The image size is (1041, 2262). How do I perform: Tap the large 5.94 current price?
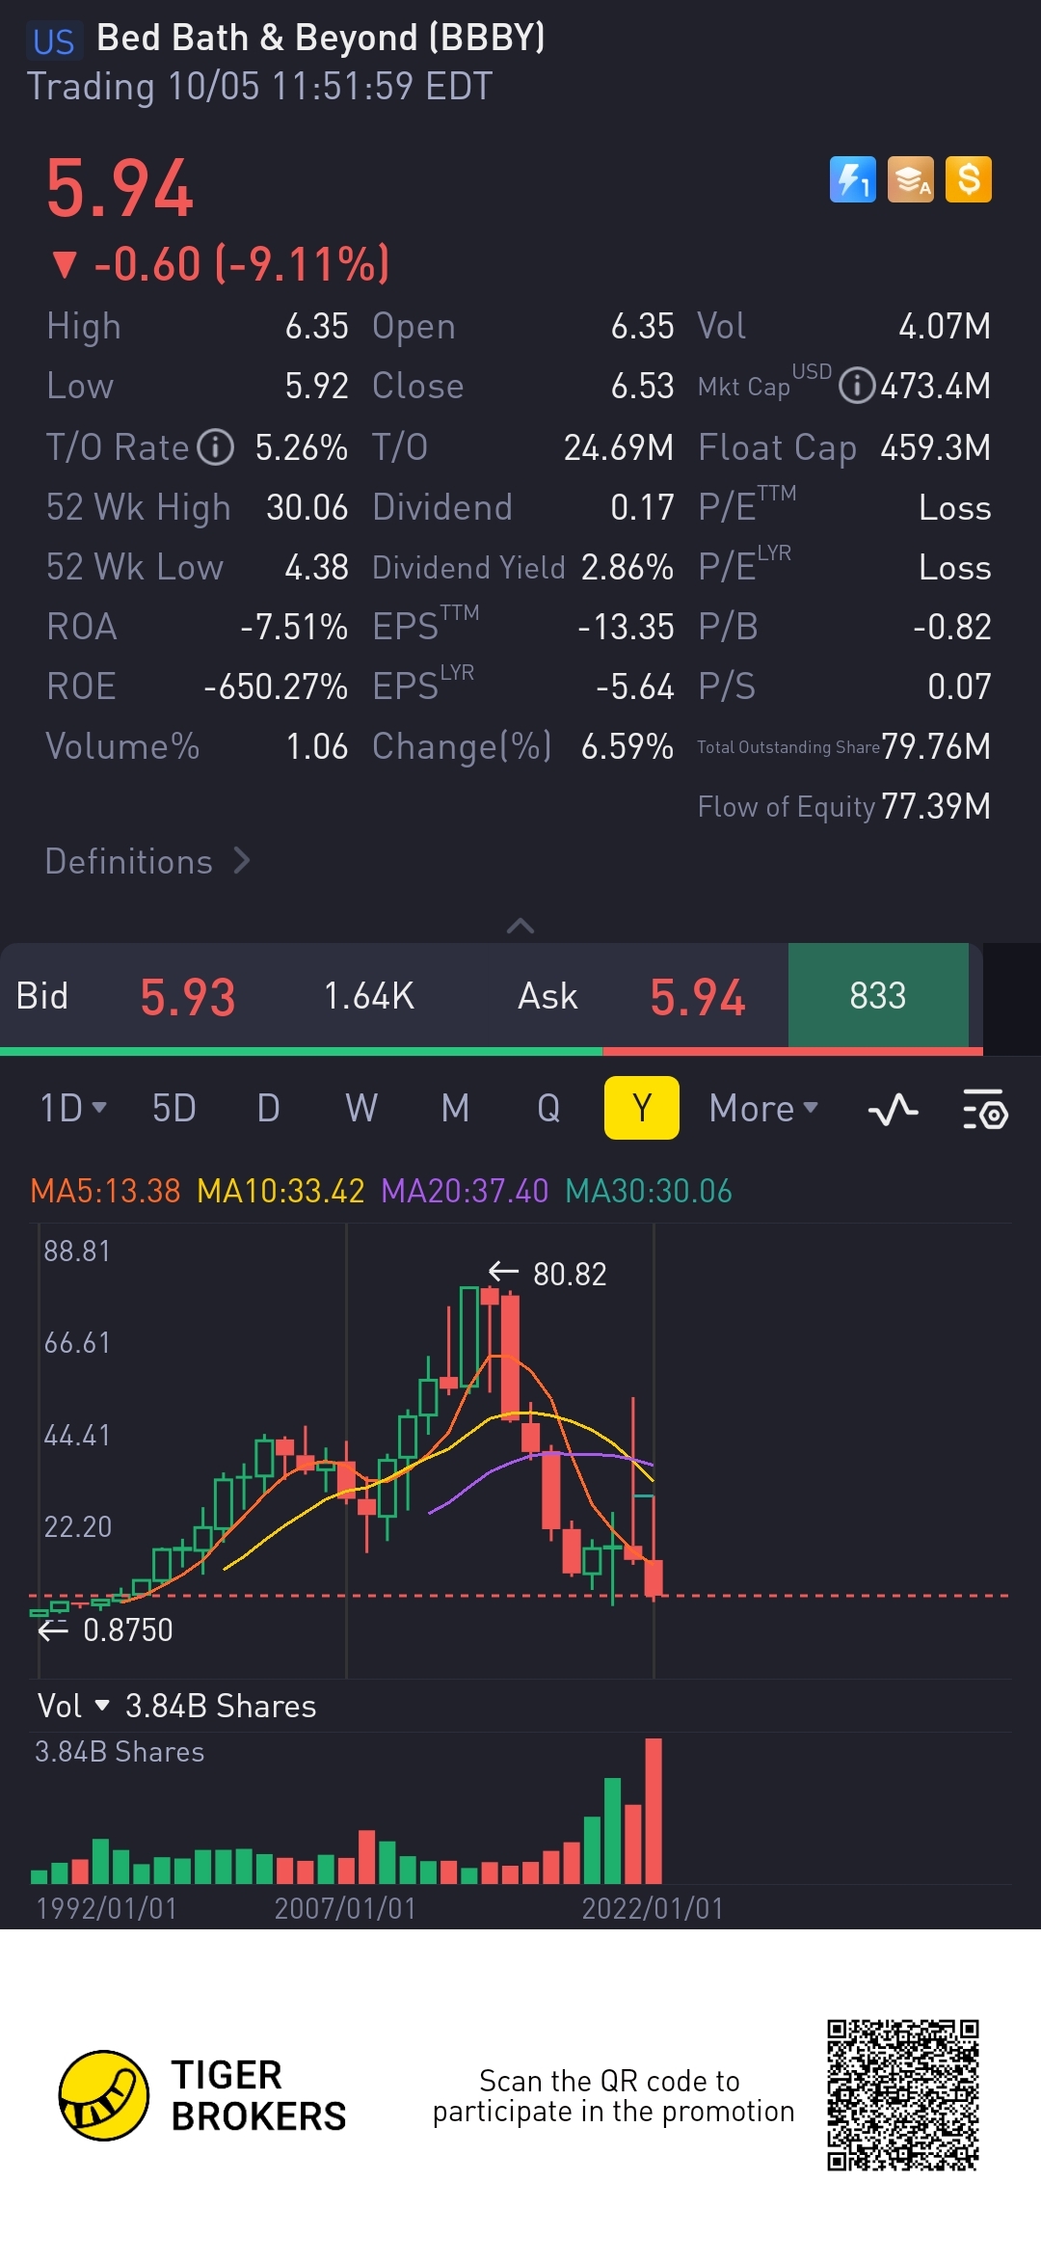tap(120, 188)
